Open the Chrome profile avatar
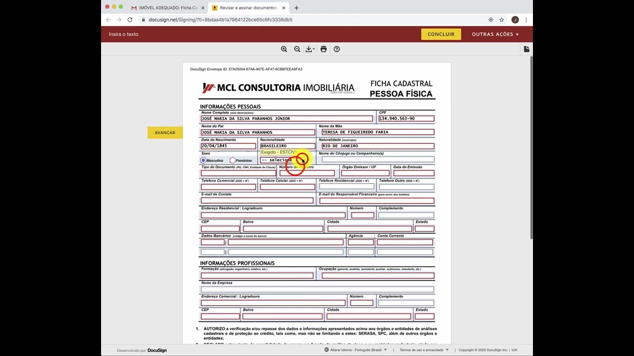Screen dimensions: 634x356 pyautogui.click(x=515, y=20)
